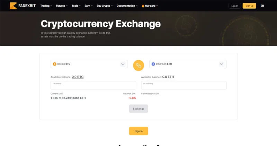Screen dimensions: 277x146
Task: Focus the I'm receiving amount field
Action: coord(184,85)
